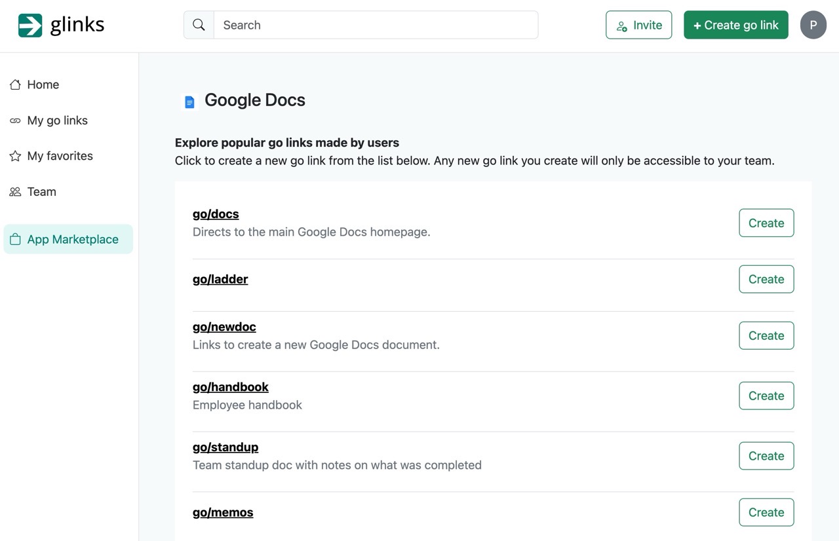Screen dimensions: 839x541
Task: Create the go/newdoc link
Action: click(x=766, y=335)
